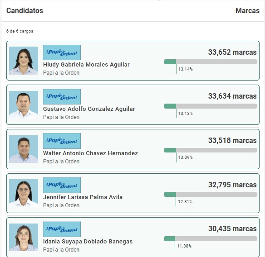
Task: Click Jennifer Larissa Palma Avila's portrait photo
Action: coord(24,193)
